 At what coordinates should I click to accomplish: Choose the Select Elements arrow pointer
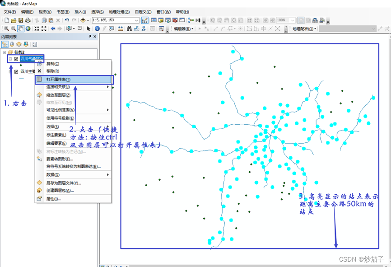point(88,29)
